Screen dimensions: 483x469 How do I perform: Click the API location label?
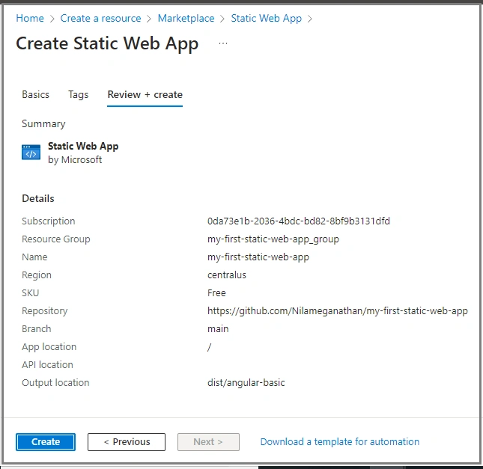(x=47, y=365)
